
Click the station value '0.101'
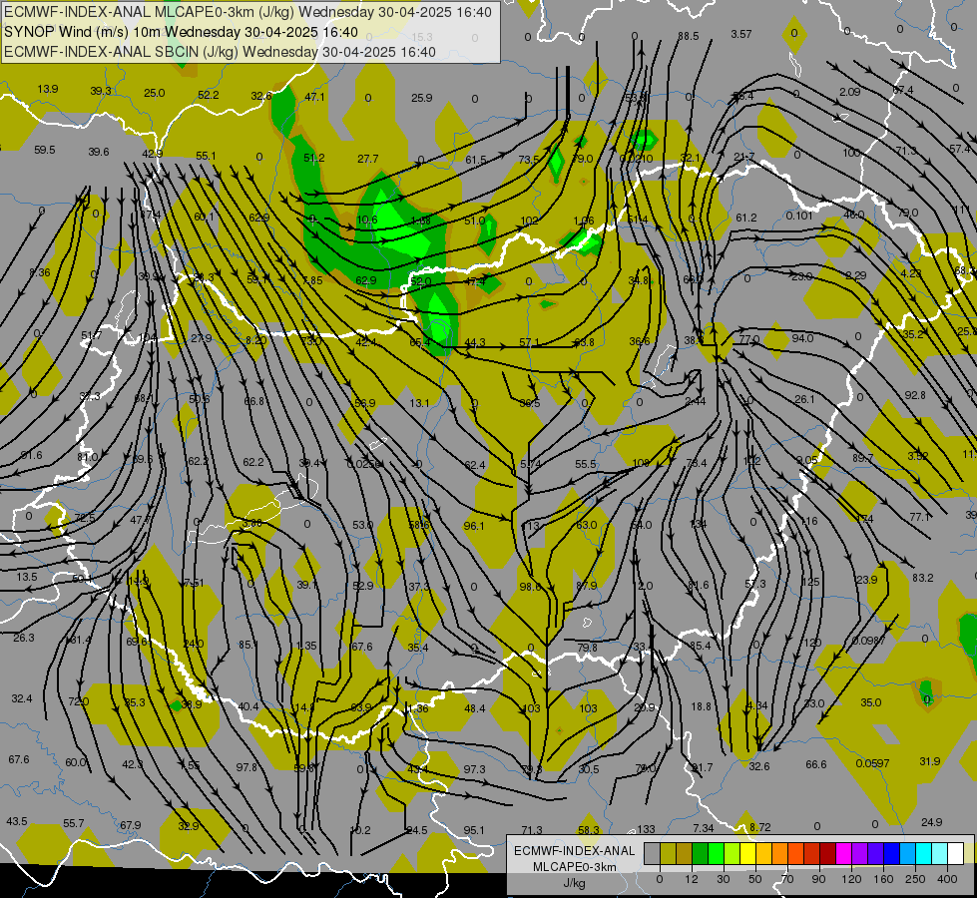[x=799, y=216]
